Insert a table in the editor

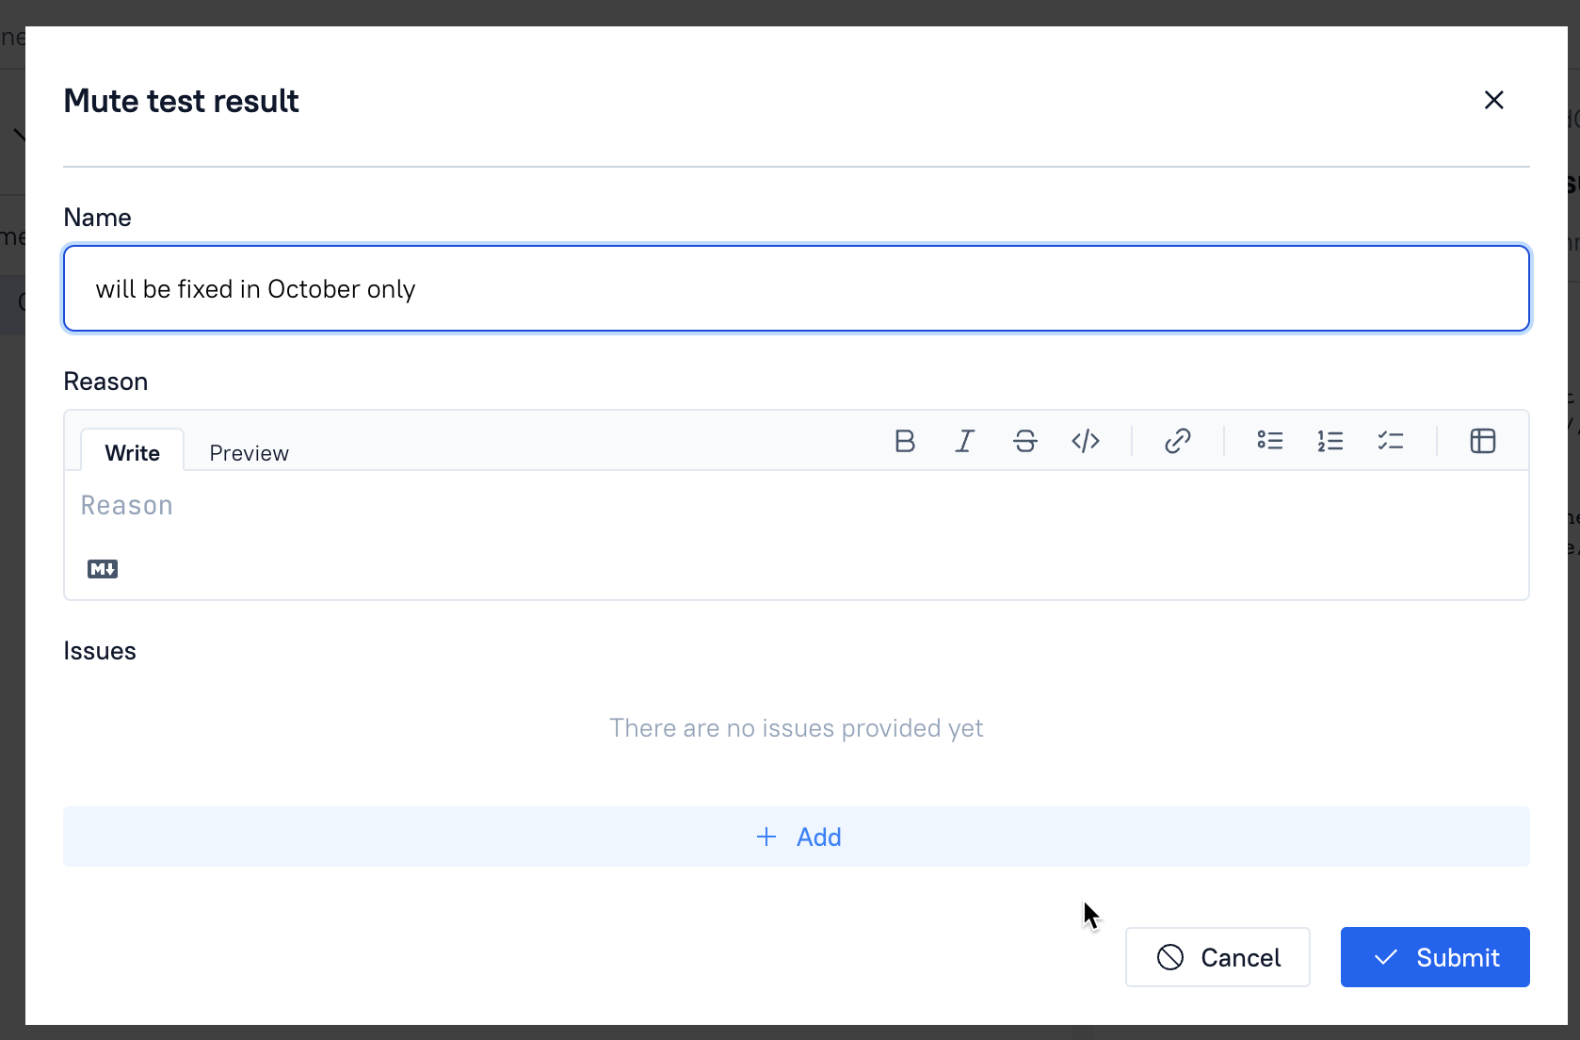pos(1483,441)
